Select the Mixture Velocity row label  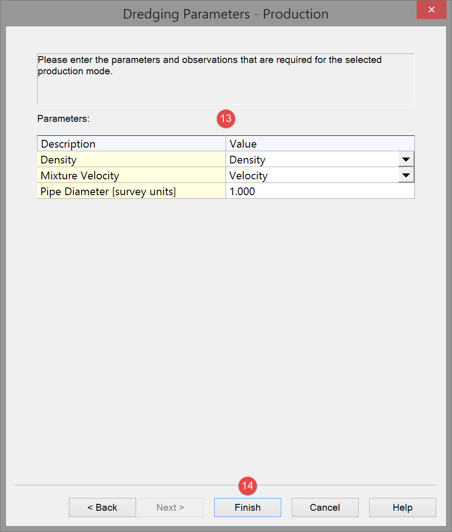pos(131,175)
